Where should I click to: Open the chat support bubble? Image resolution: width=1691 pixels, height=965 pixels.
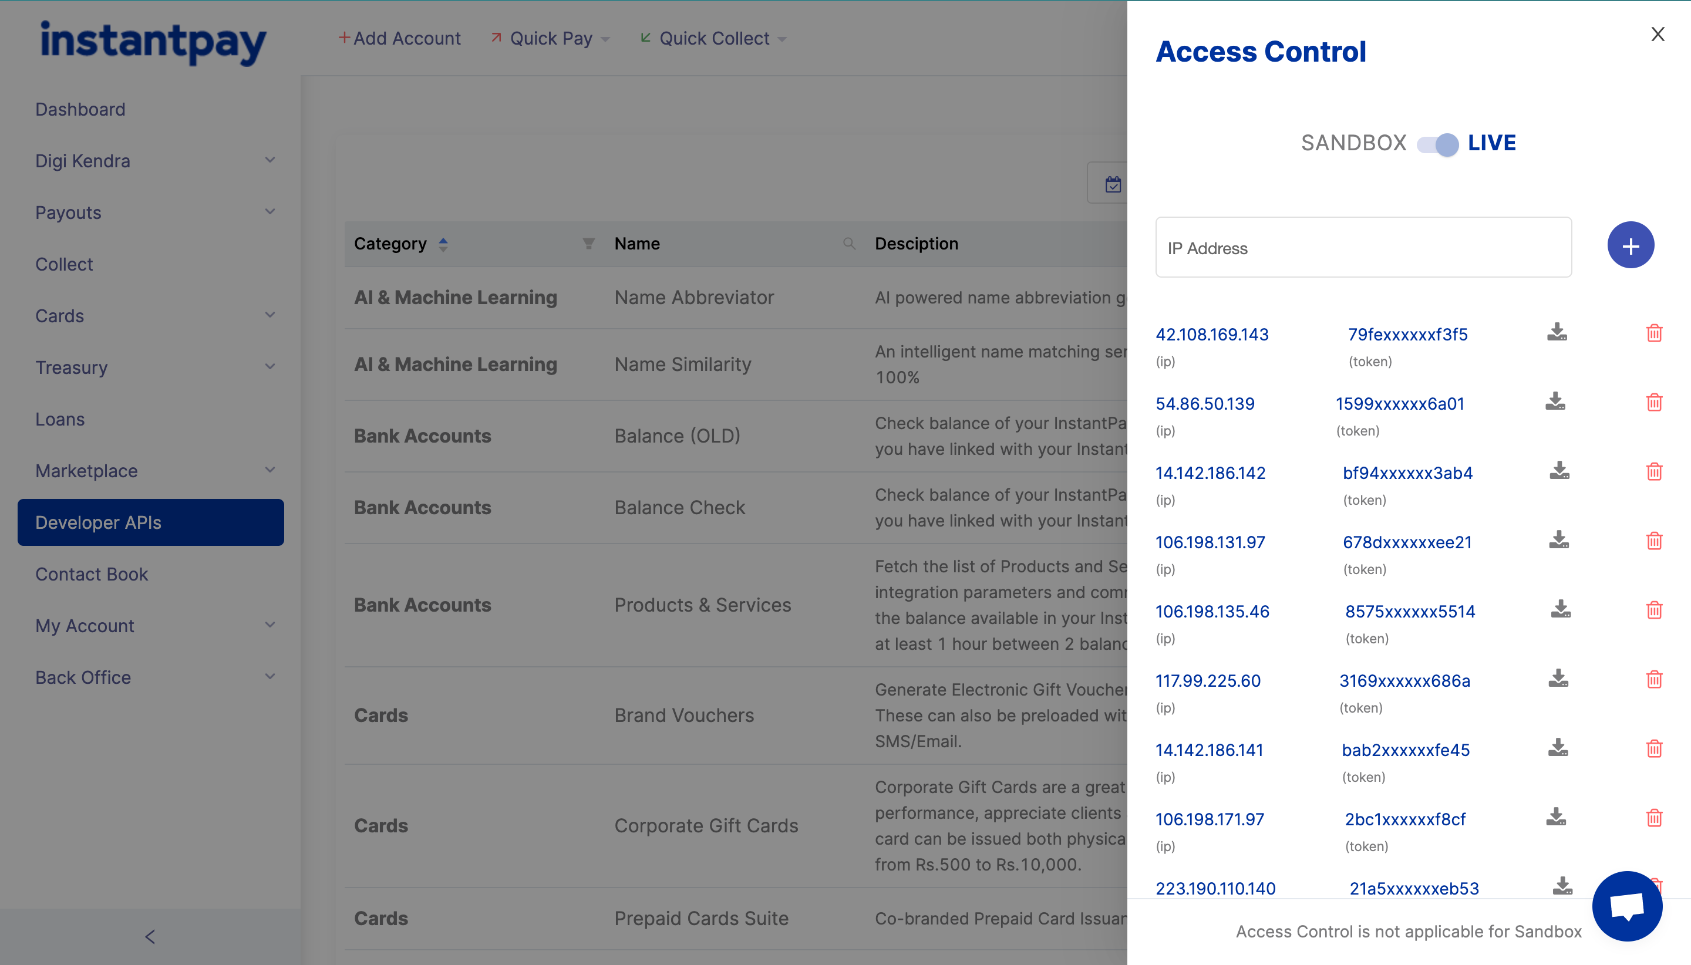click(x=1626, y=905)
